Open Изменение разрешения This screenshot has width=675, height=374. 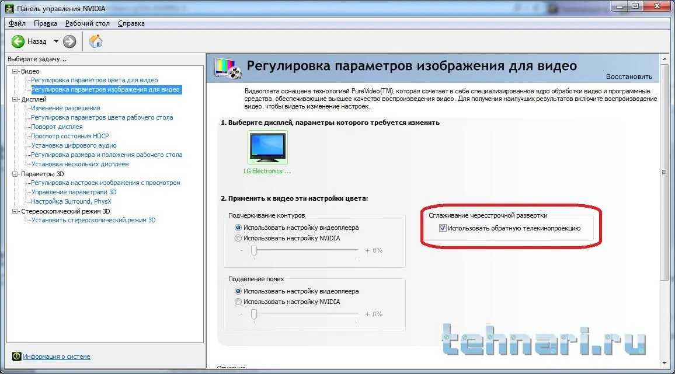click(65, 108)
